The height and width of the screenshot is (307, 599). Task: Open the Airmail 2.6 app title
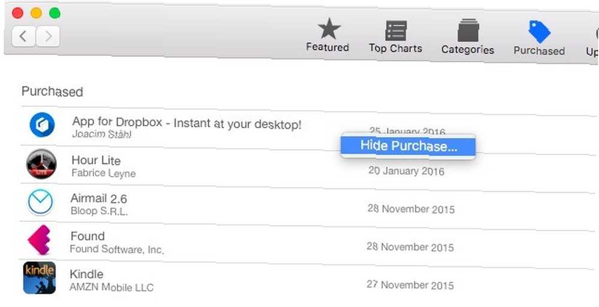point(99,198)
